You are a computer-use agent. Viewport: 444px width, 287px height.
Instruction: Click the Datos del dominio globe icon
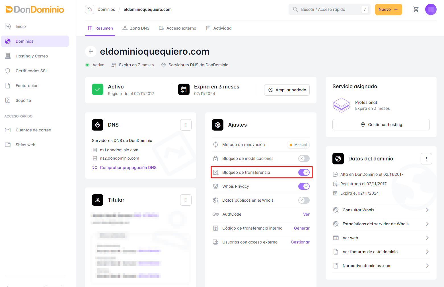click(338, 159)
